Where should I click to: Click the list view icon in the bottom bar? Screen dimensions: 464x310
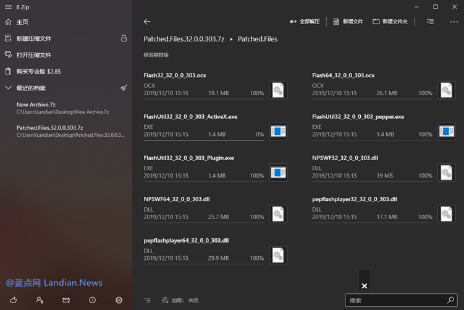(x=147, y=300)
